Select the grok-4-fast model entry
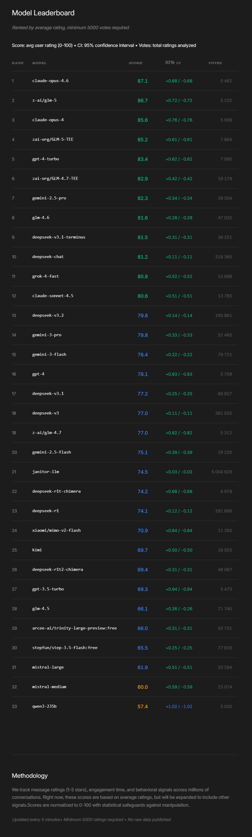Screen dimensions: 252x837 [45, 276]
